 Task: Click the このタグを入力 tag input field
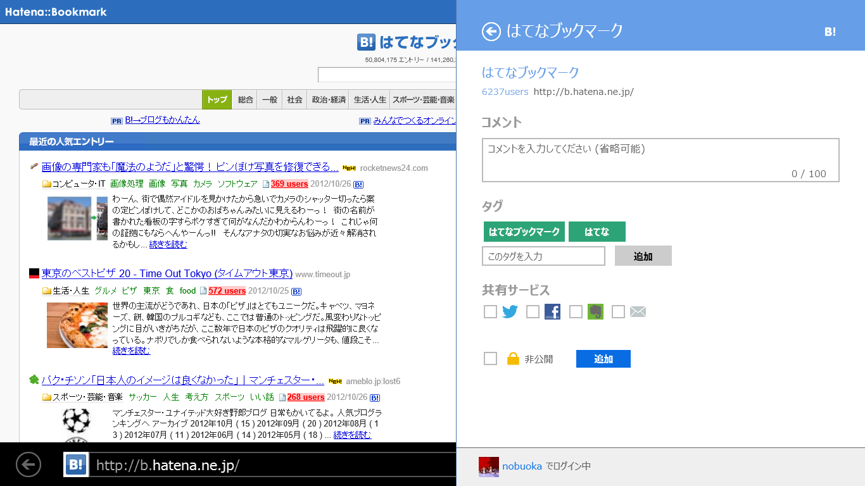[544, 256]
